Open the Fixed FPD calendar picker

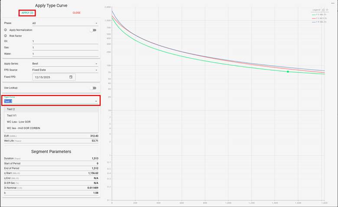click(71, 77)
